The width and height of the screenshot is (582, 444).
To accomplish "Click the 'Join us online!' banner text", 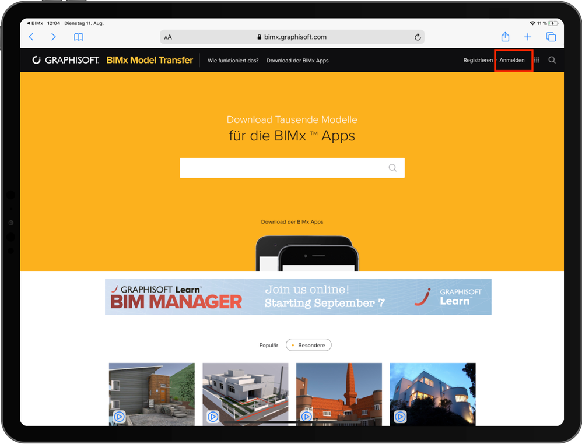I will pos(307,290).
